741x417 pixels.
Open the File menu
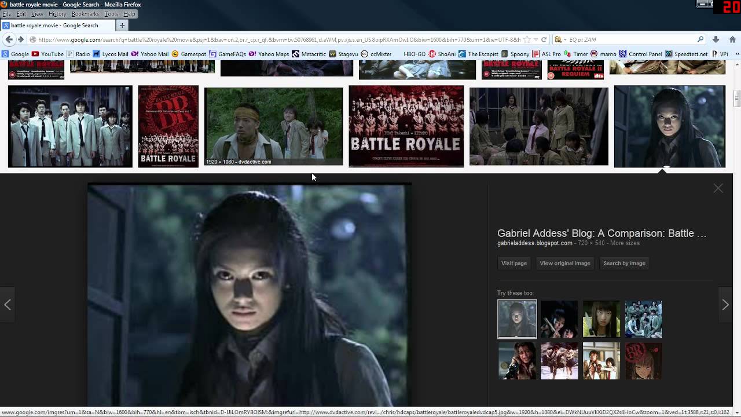coord(7,14)
